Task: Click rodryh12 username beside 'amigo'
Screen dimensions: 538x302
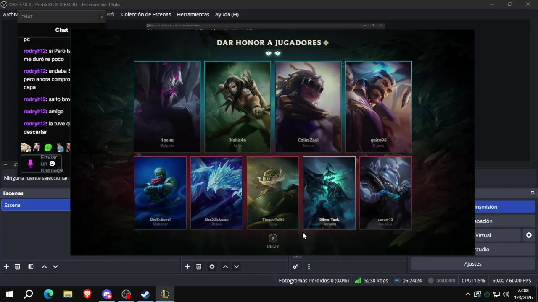Action: [34, 112]
